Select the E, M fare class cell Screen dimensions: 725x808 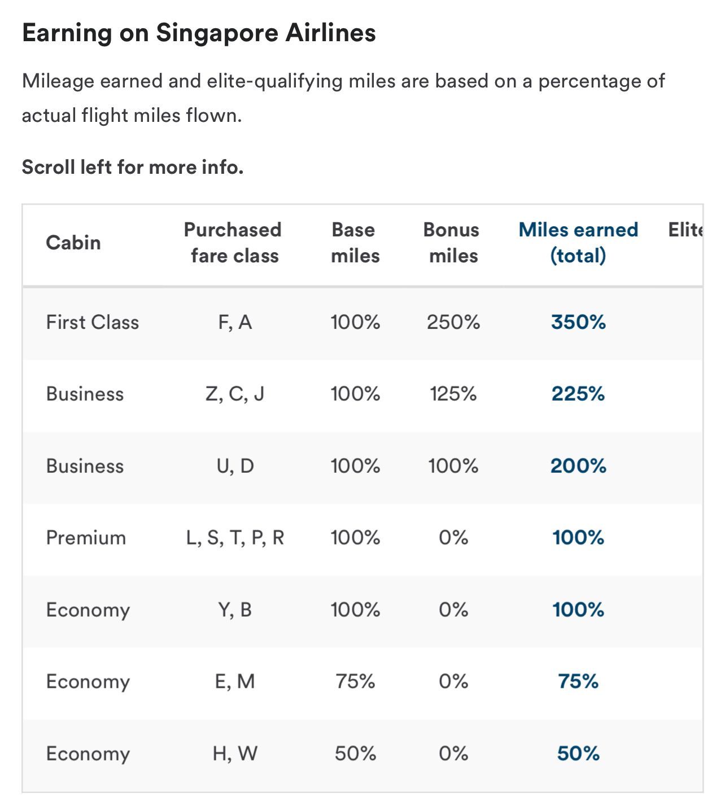click(x=235, y=682)
